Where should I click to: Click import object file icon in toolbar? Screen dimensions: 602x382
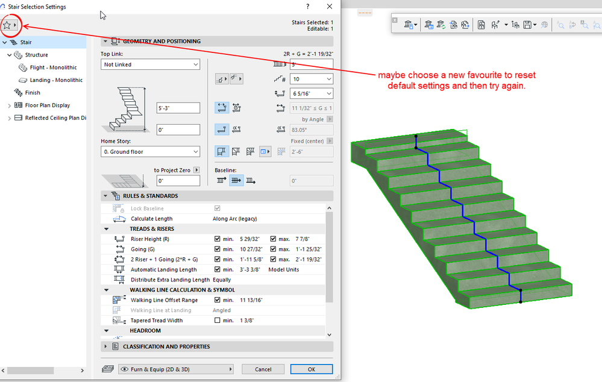click(453, 25)
